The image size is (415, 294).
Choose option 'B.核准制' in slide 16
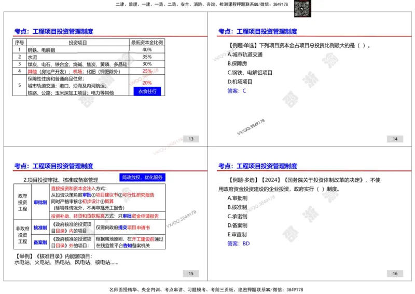click(238, 207)
